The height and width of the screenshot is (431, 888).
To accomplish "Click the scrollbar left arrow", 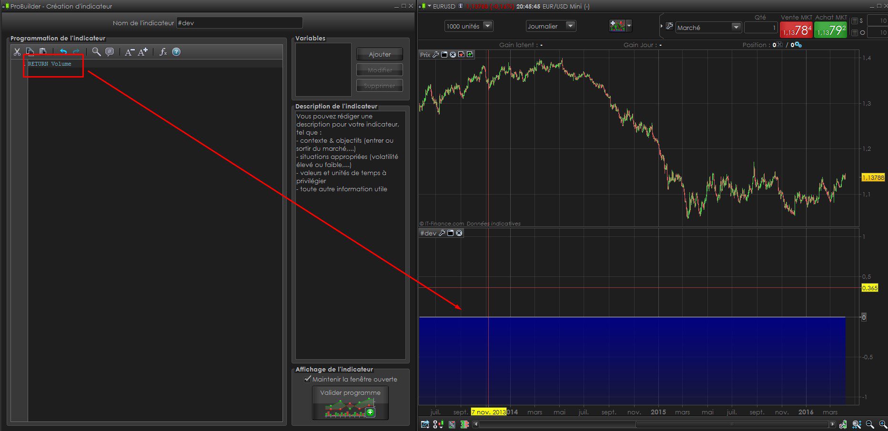I will pyautogui.click(x=475, y=424).
